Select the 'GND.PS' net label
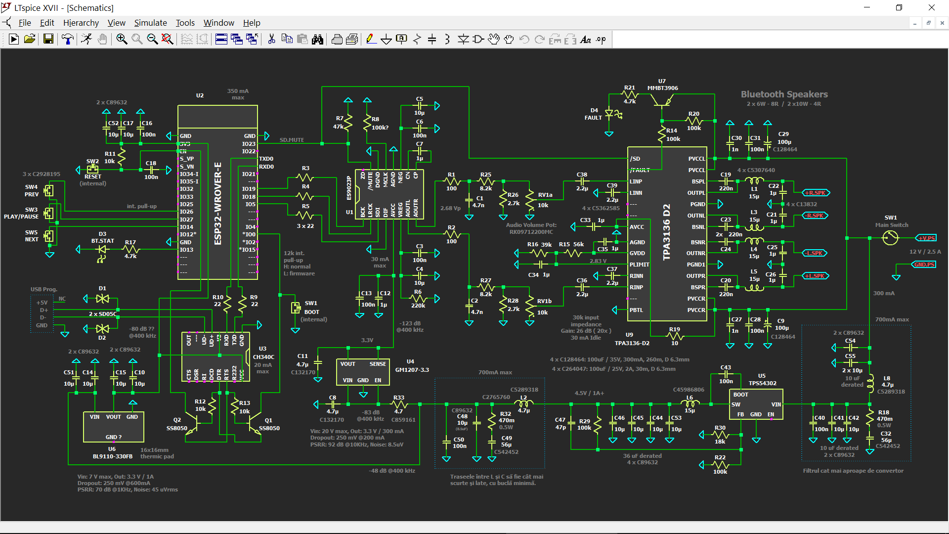This screenshot has width=949, height=534. (923, 265)
